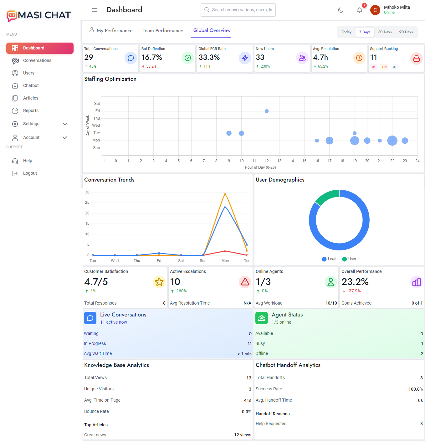Click Logout in the sidebar
The image size is (425, 442).
(30, 173)
